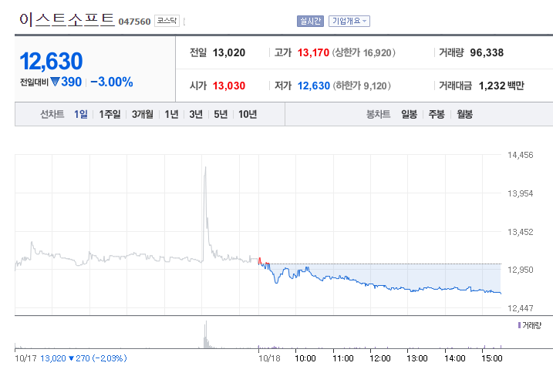Image resolution: width=553 pixels, height=376 pixels.
Task: Select the 1일 line chart tab
Action: tap(81, 114)
